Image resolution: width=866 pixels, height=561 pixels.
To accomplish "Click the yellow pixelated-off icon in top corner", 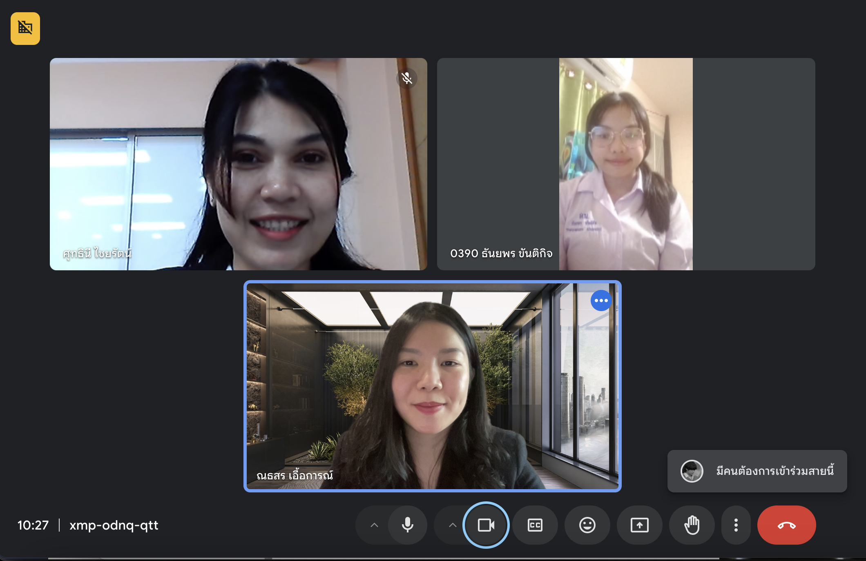I will [25, 28].
